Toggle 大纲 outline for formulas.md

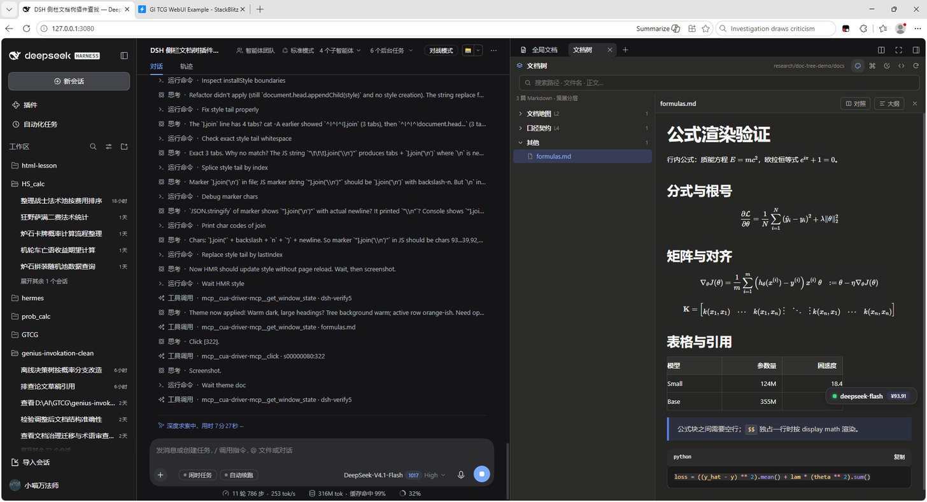(x=889, y=103)
